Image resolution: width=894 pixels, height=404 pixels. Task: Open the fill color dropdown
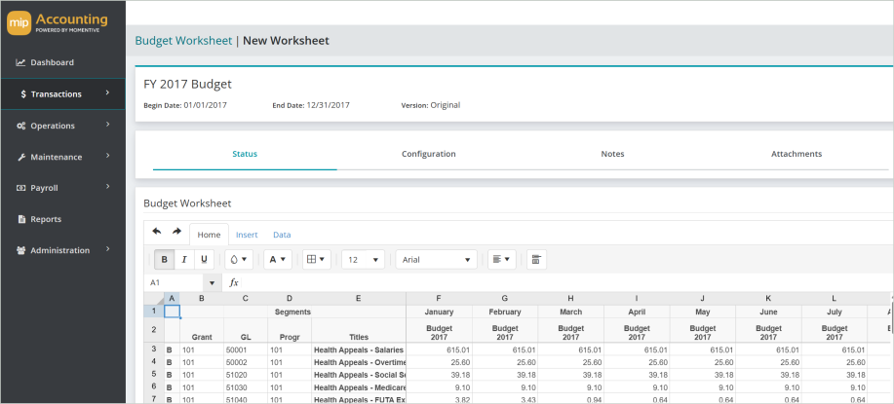[238, 259]
